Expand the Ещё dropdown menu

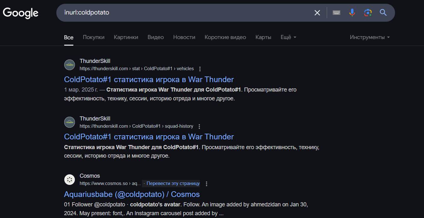(x=288, y=37)
